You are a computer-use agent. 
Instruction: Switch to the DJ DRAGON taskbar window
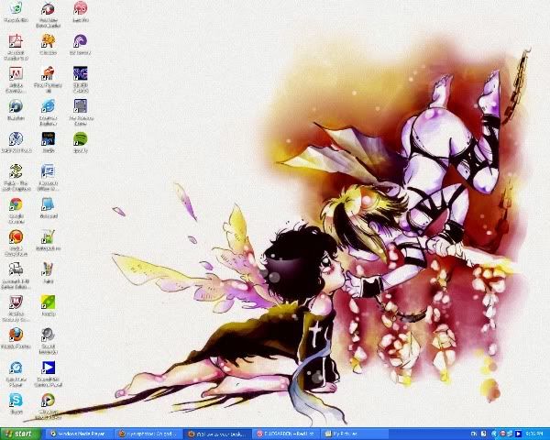coord(287,434)
